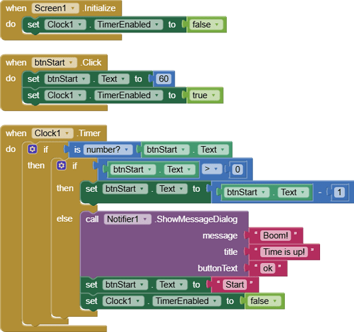Open btnStart dropdown in greater-than comparison
The width and height of the screenshot is (354, 332).
pos(133,169)
